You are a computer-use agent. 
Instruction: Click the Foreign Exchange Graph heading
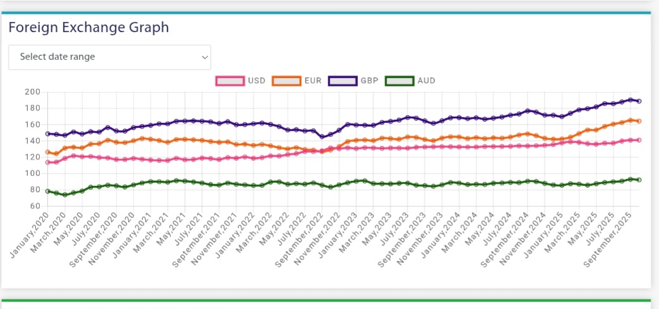[89, 28]
